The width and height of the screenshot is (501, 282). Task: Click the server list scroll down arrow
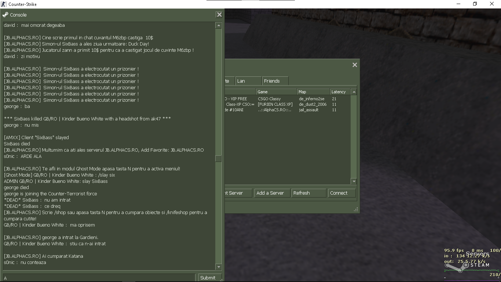[x=354, y=181]
